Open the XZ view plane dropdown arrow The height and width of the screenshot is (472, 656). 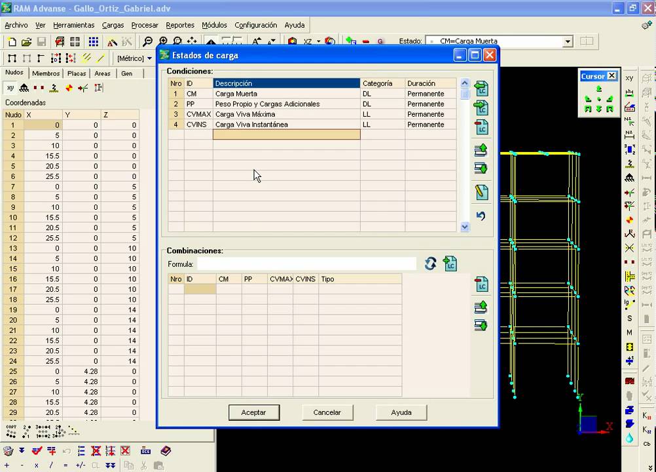click(x=318, y=41)
